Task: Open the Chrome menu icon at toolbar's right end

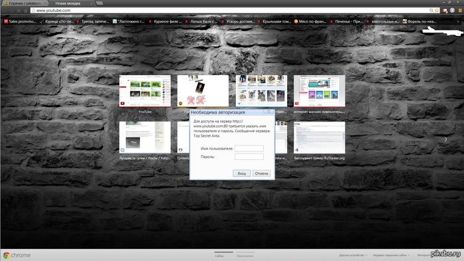Action: click(460, 11)
